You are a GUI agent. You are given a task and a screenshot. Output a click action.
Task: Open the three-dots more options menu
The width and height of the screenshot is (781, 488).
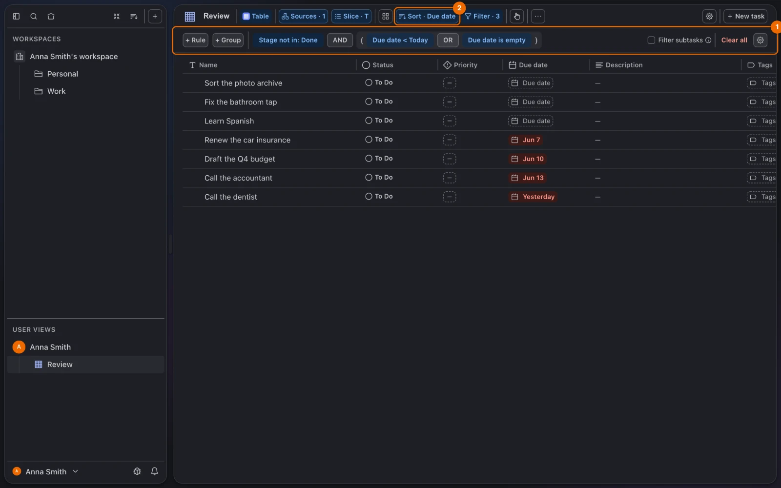(538, 16)
